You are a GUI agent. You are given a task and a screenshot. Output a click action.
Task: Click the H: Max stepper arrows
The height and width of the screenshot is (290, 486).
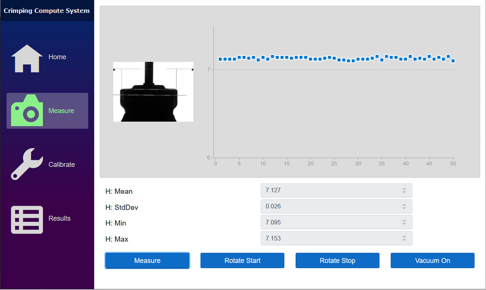coord(404,238)
